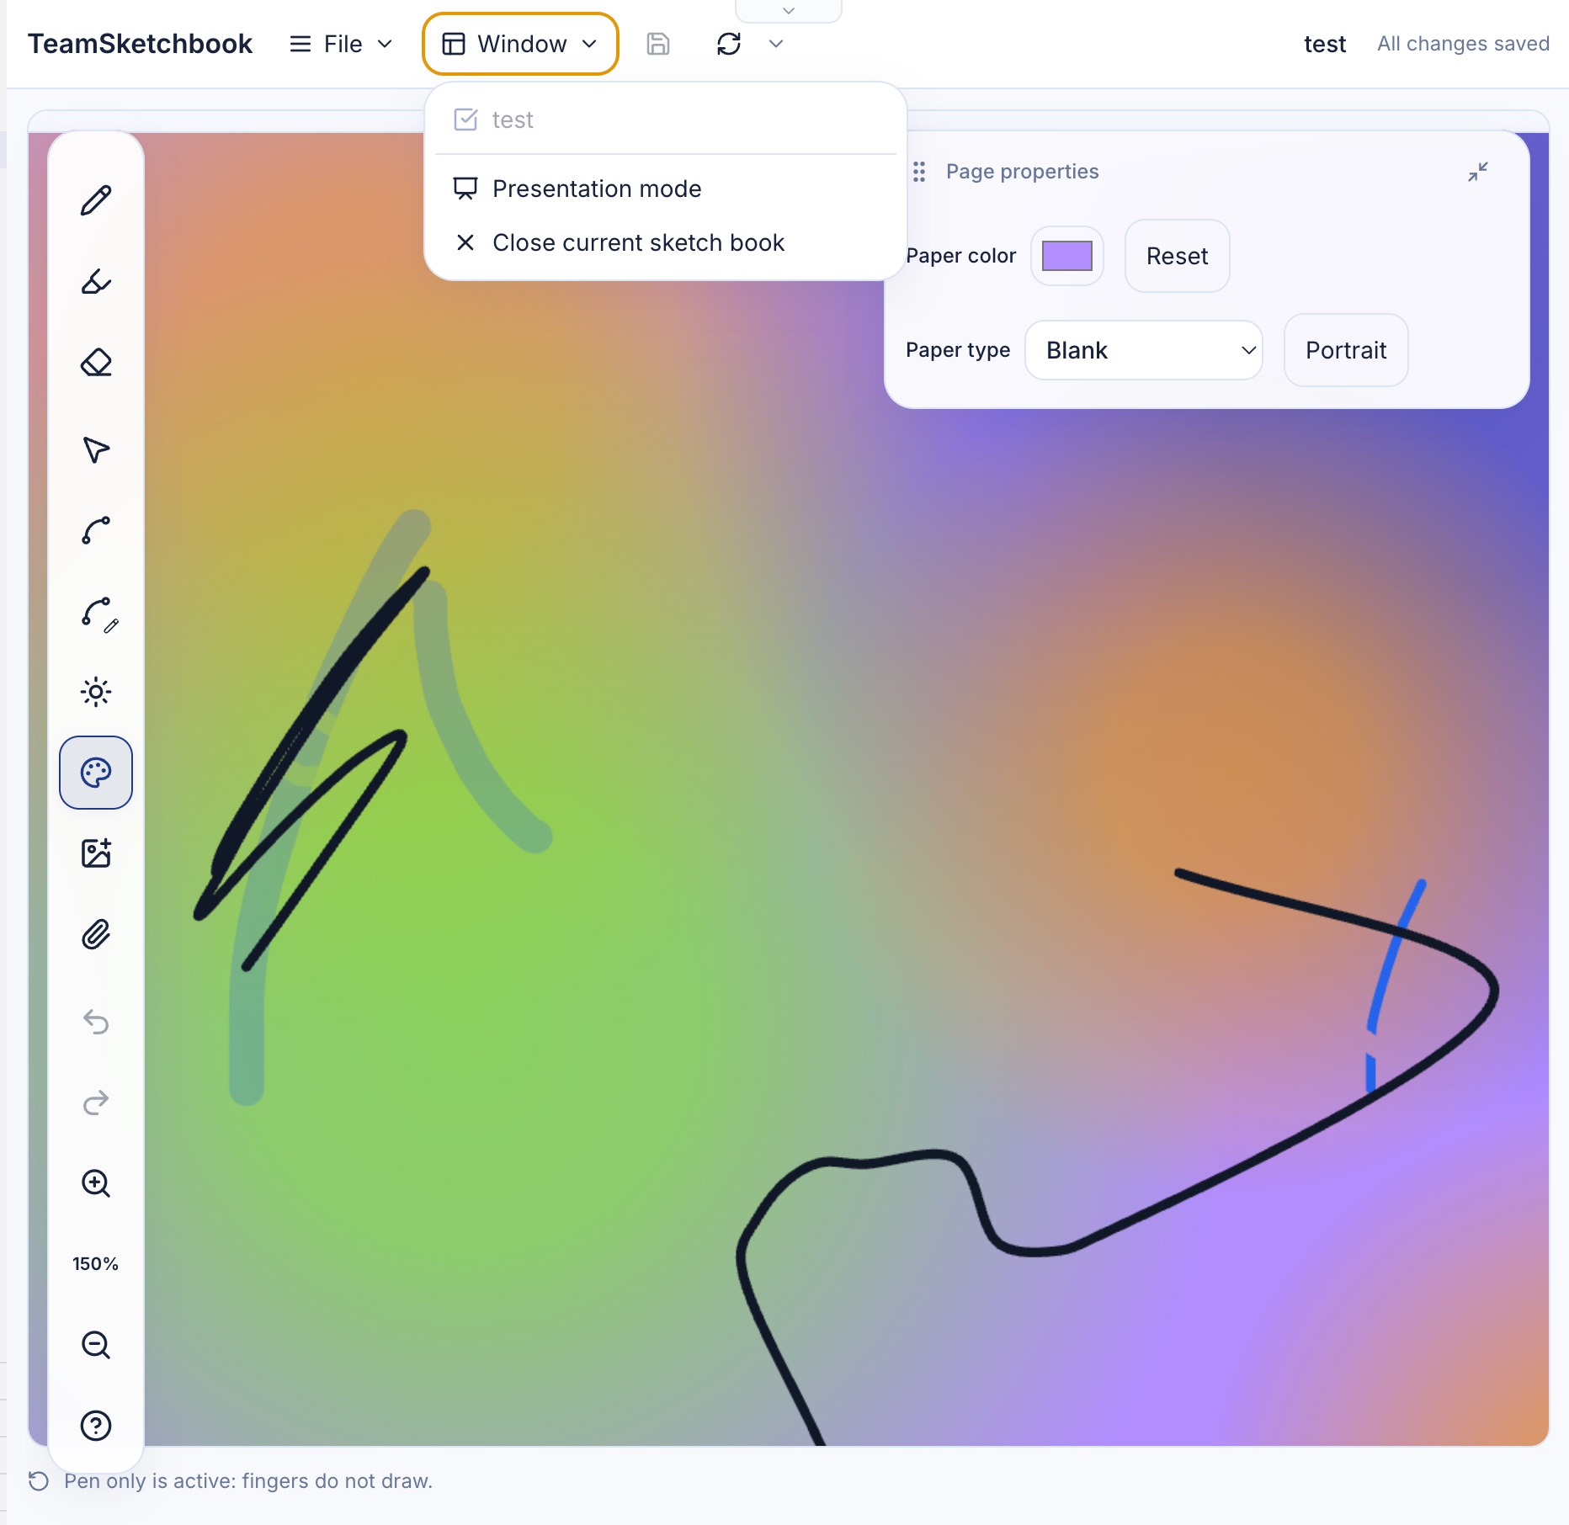Screen dimensions: 1569x1525
Task: Toggle the test sketchbook checkbox entry
Action: (665, 120)
